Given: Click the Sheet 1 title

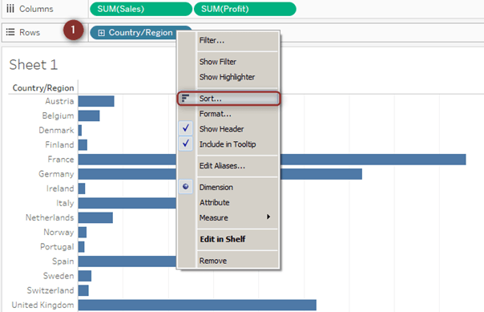Looking at the screenshot, I should pyautogui.click(x=34, y=65).
